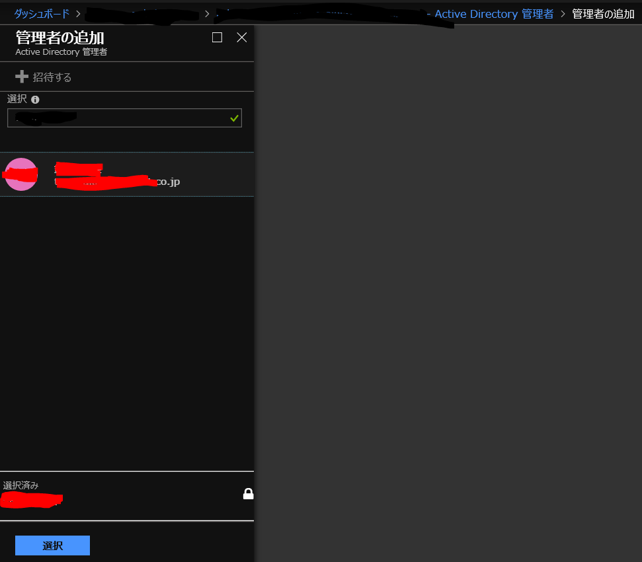This screenshot has height=562, width=642.
Task: Click the 管理者の追加 breadcrumb text
Action: point(603,14)
